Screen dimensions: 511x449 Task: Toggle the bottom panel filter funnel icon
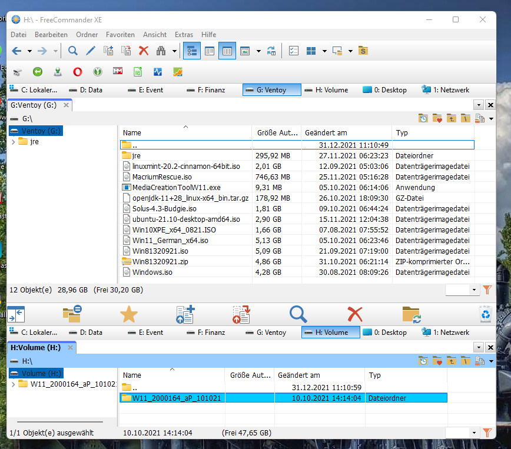click(487, 433)
